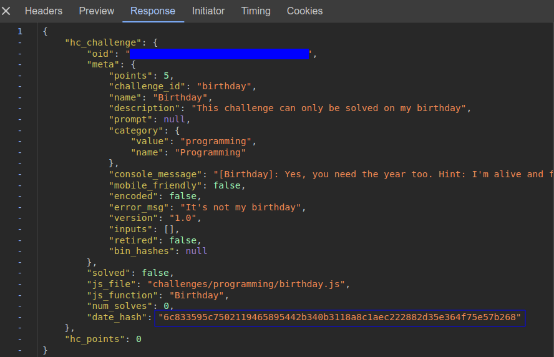Switch to the Preview tab
The image size is (554, 357).
click(x=97, y=11)
